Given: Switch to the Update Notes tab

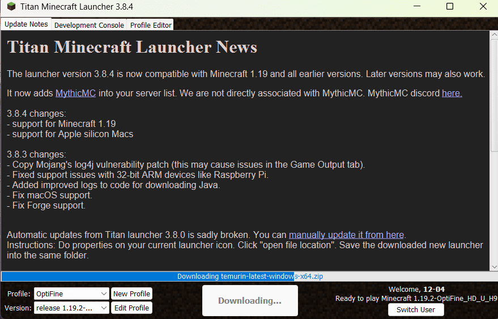Looking at the screenshot, I should coord(26,24).
